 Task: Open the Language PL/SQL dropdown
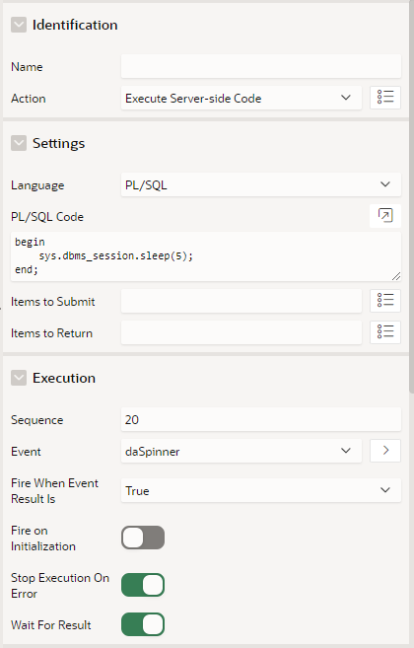tap(261, 184)
